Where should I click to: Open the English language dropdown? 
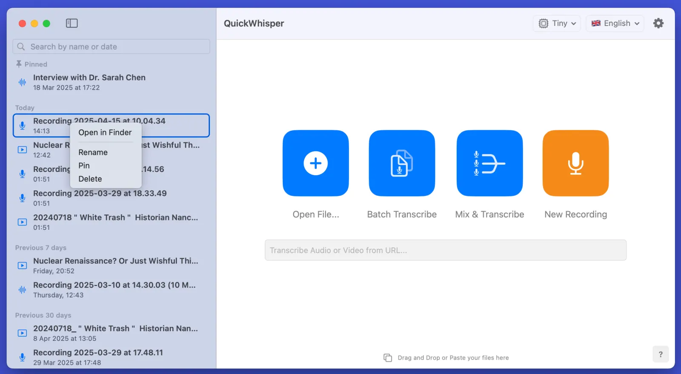[x=615, y=23]
